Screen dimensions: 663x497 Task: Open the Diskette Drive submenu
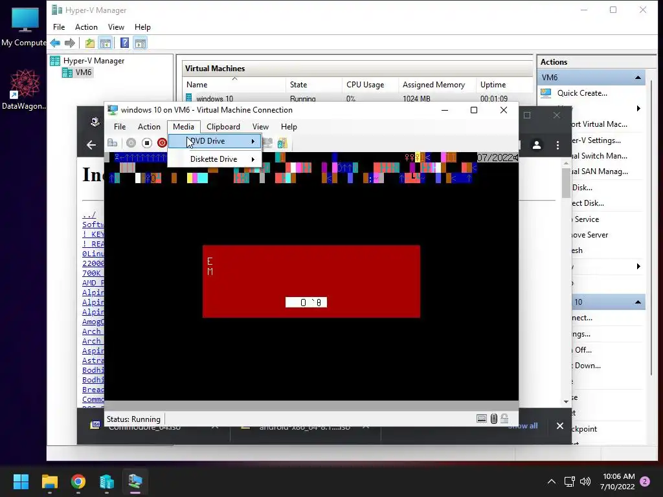(215, 159)
